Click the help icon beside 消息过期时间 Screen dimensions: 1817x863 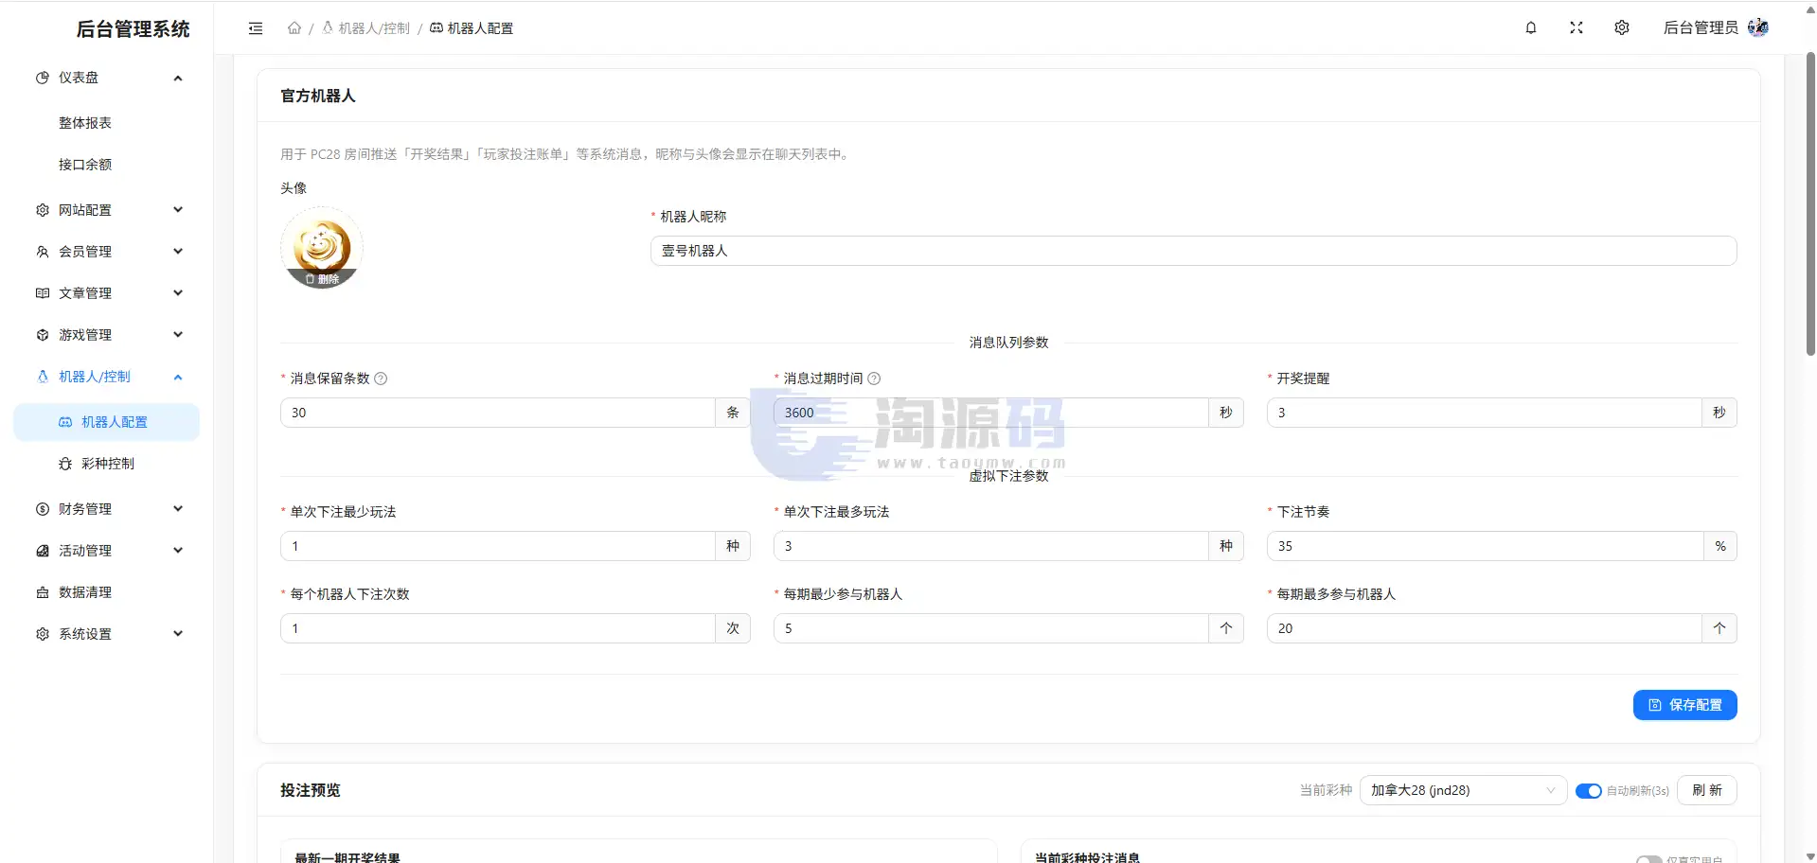tap(874, 379)
